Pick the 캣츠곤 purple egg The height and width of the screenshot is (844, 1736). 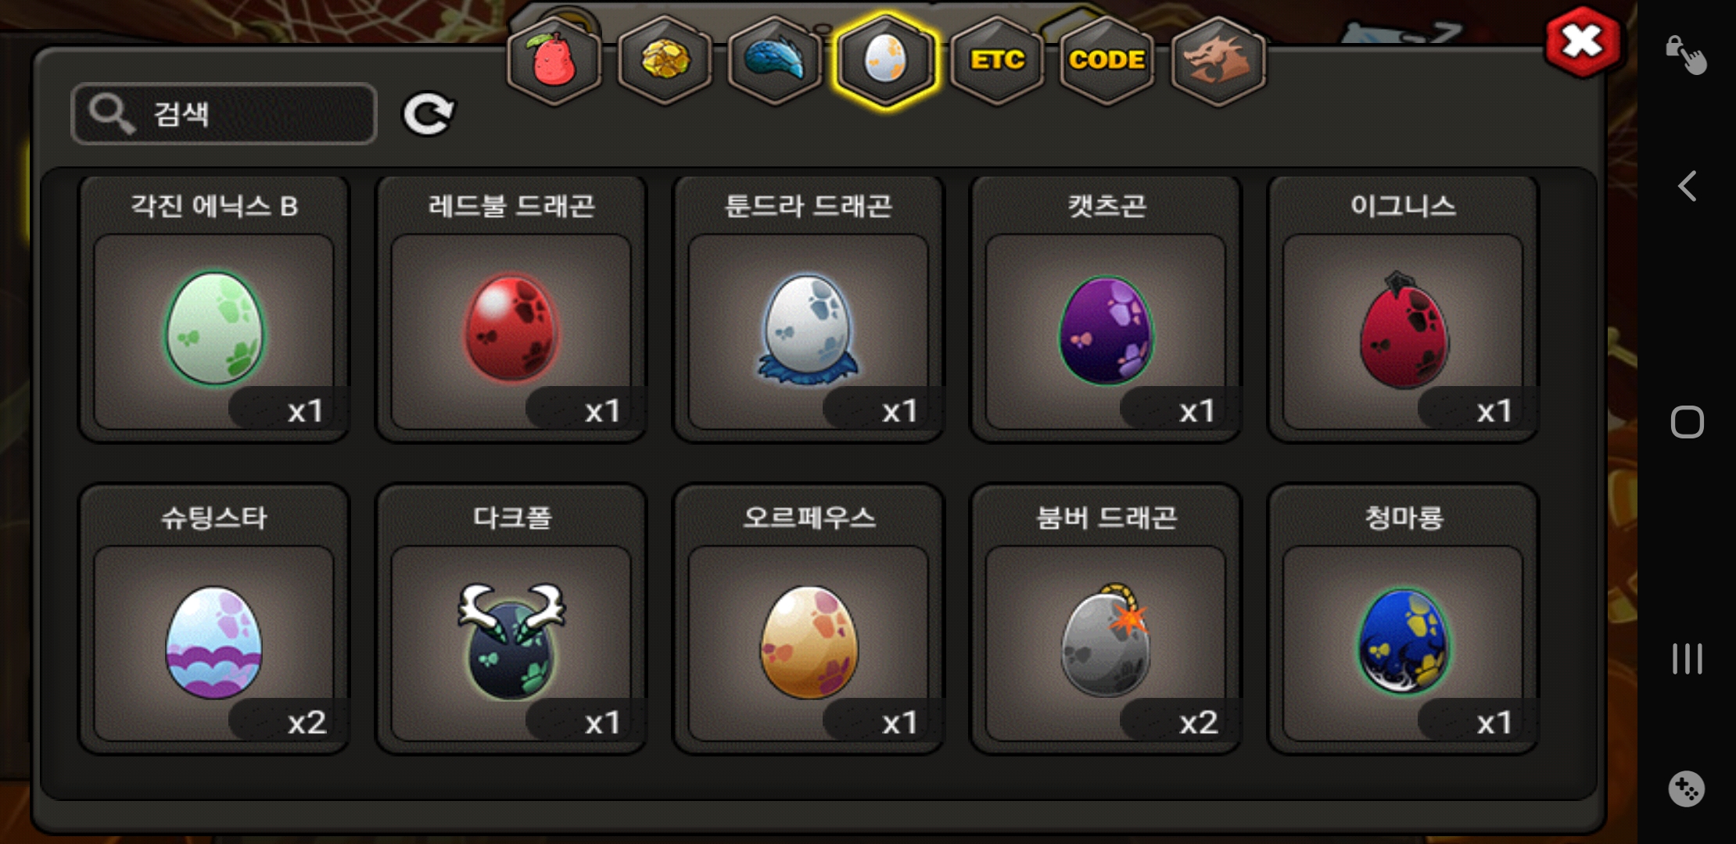pyautogui.click(x=1106, y=309)
